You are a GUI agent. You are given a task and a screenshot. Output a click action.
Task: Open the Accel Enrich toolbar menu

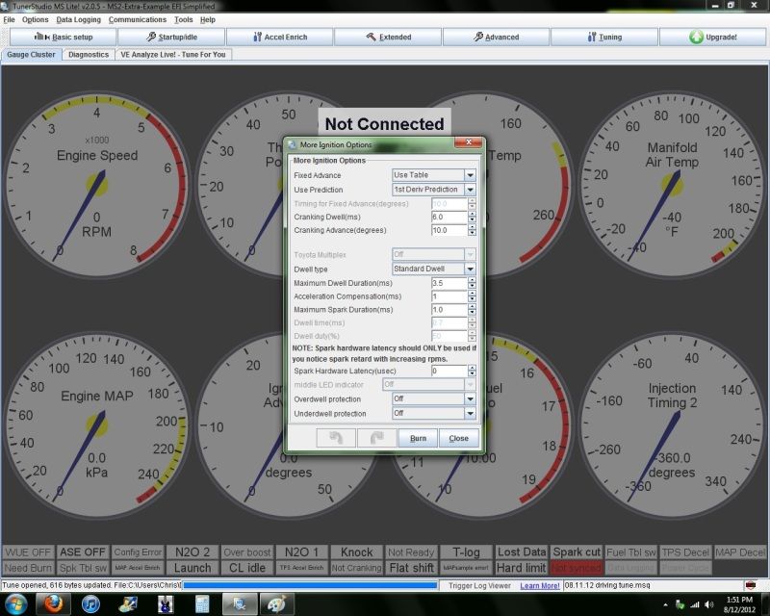pyautogui.click(x=280, y=37)
